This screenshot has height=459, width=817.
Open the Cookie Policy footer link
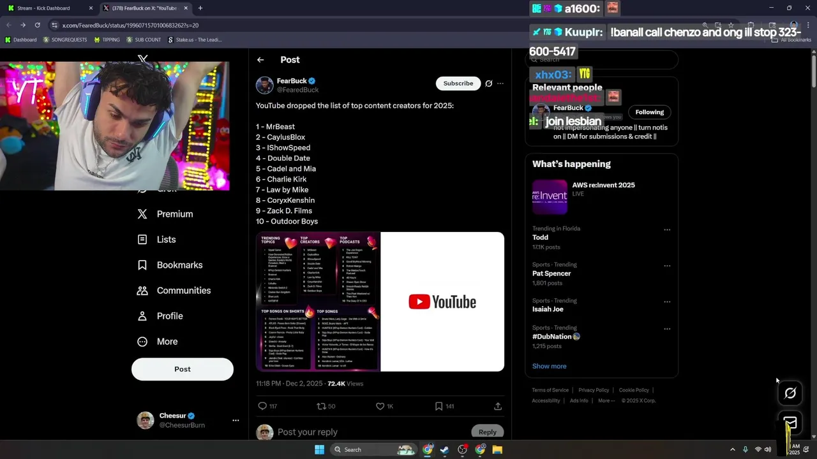634,390
